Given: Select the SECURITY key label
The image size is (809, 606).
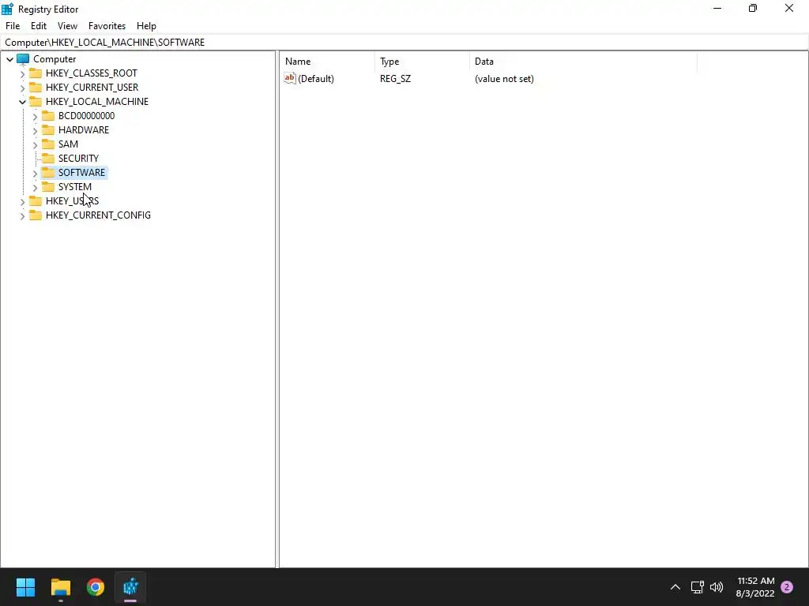Looking at the screenshot, I should [78, 158].
